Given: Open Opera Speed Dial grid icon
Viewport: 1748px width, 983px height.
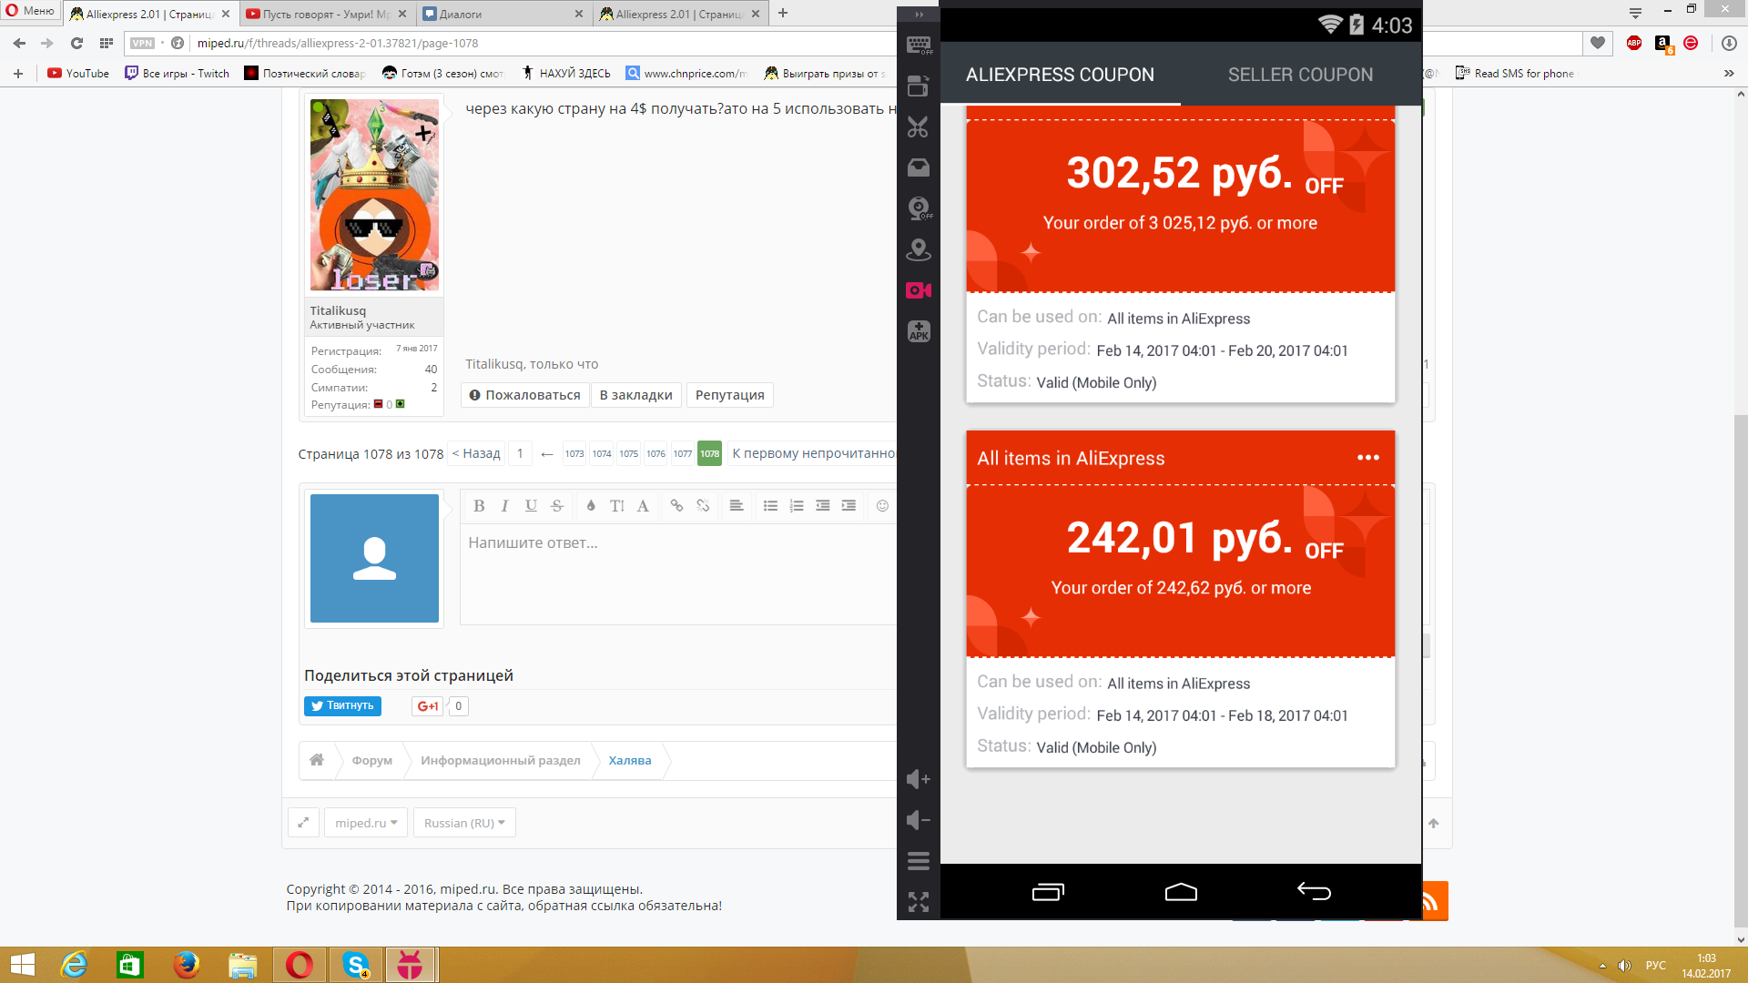Looking at the screenshot, I should click(107, 43).
